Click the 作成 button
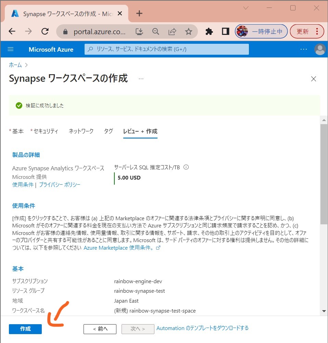Image resolution: width=328 pixels, height=343 pixels. 25,329
